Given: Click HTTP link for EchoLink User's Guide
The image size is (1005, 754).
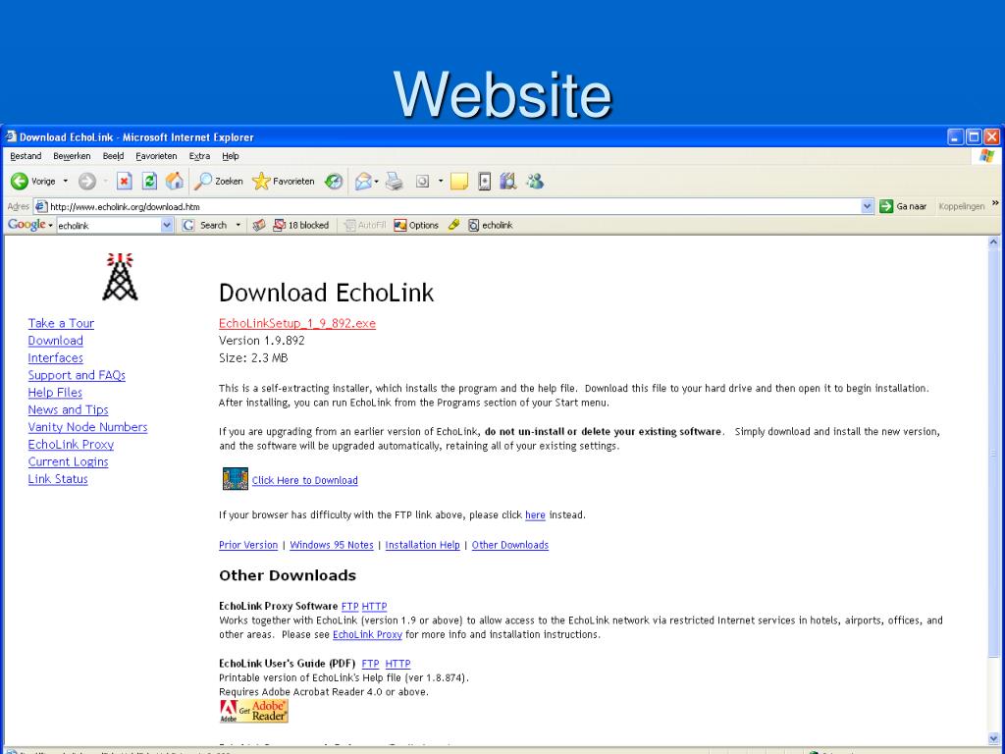Looking at the screenshot, I should (x=397, y=664).
